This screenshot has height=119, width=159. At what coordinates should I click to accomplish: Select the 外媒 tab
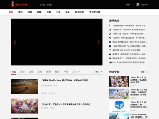[x=66, y=72]
